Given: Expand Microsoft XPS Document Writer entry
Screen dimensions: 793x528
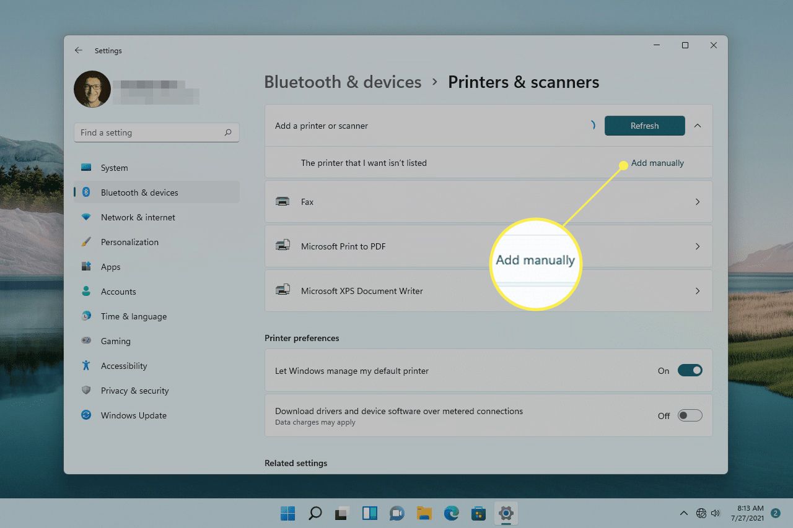Looking at the screenshot, I should [x=698, y=291].
